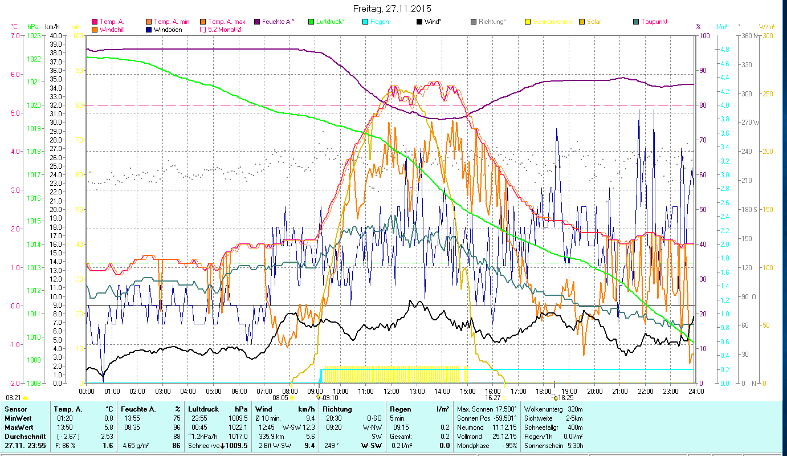The width and height of the screenshot is (787, 456).
Task: Click the sun icon beside 08:21
Action: 26,398
